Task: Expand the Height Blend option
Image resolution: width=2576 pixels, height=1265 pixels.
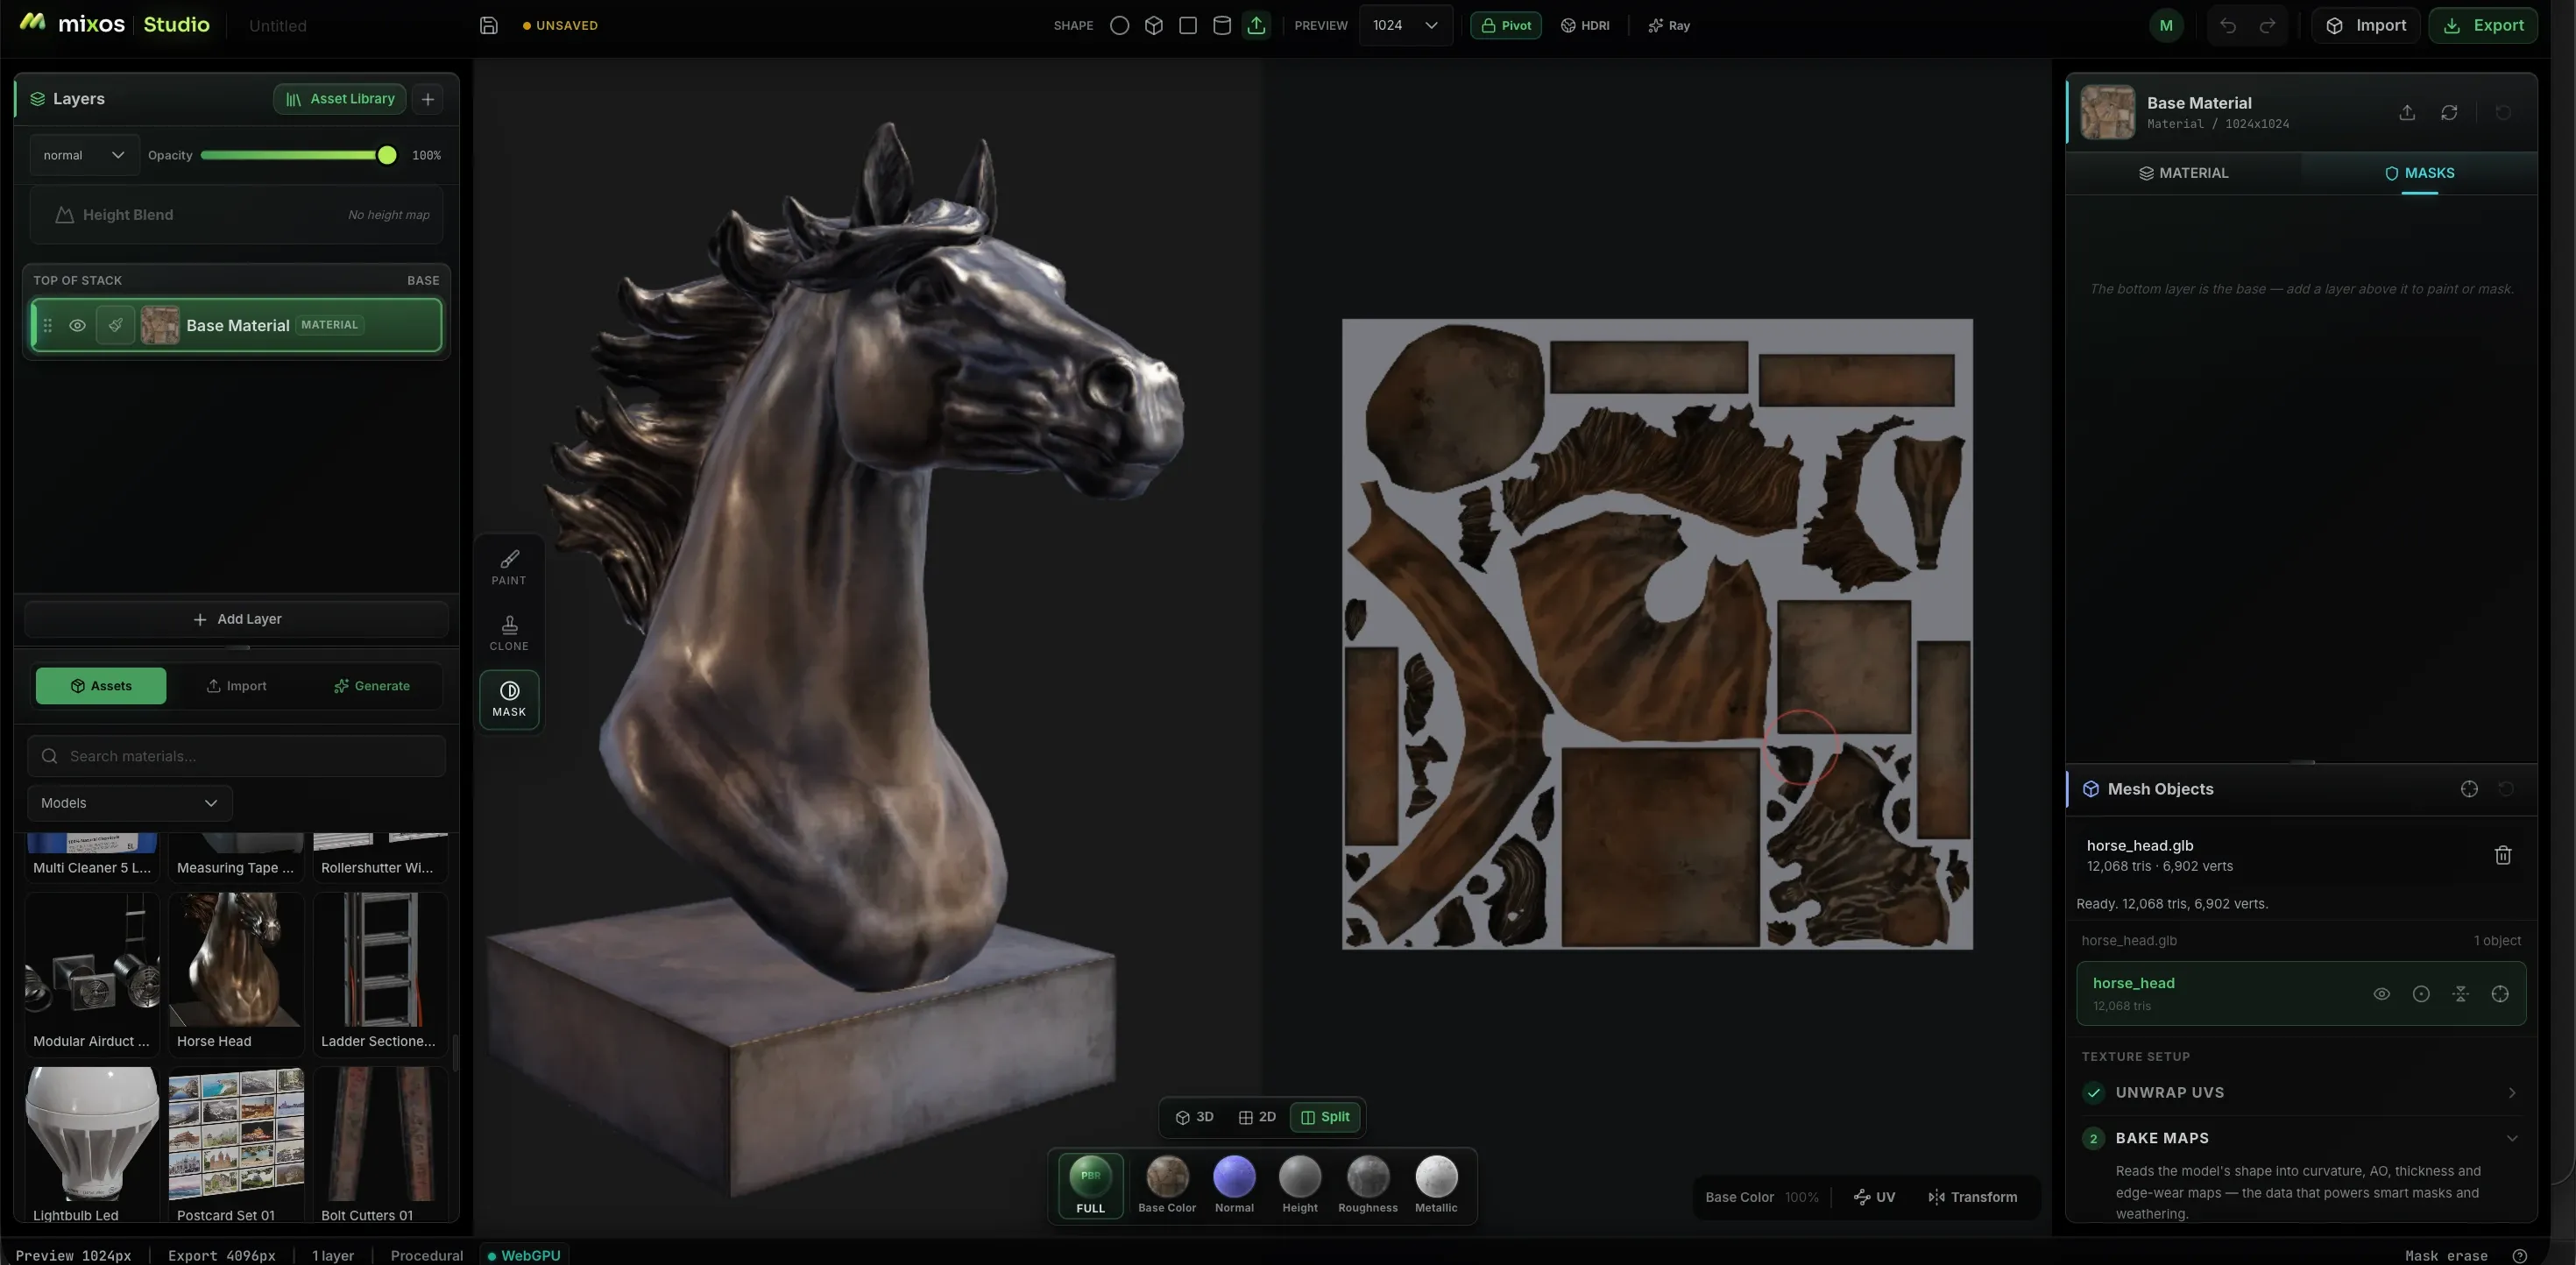Action: 236,215
